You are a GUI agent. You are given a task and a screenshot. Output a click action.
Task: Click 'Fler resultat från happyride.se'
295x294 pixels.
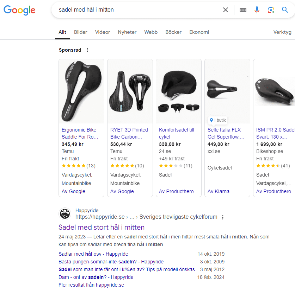coord(91,285)
